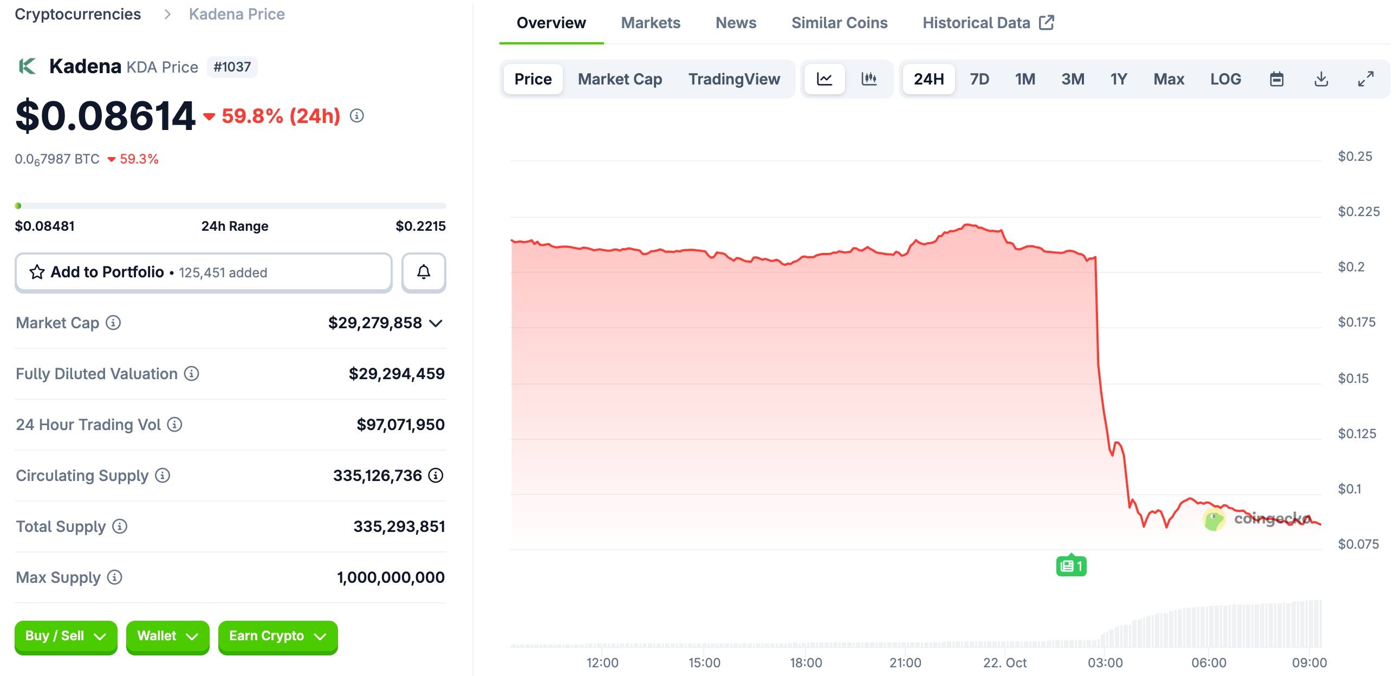The width and height of the screenshot is (1396, 676).
Task: Open the Earn Crypto dropdown
Action: point(277,636)
